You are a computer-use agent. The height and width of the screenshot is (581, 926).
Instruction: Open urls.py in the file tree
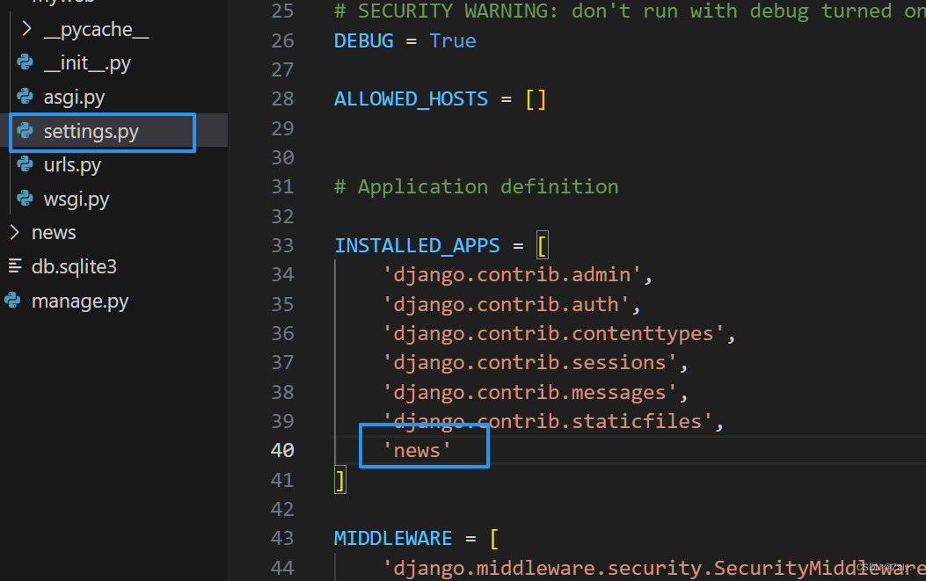pos(72,165)
